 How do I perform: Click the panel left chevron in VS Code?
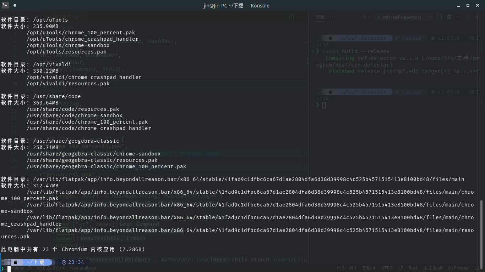[x=468, y=17]
